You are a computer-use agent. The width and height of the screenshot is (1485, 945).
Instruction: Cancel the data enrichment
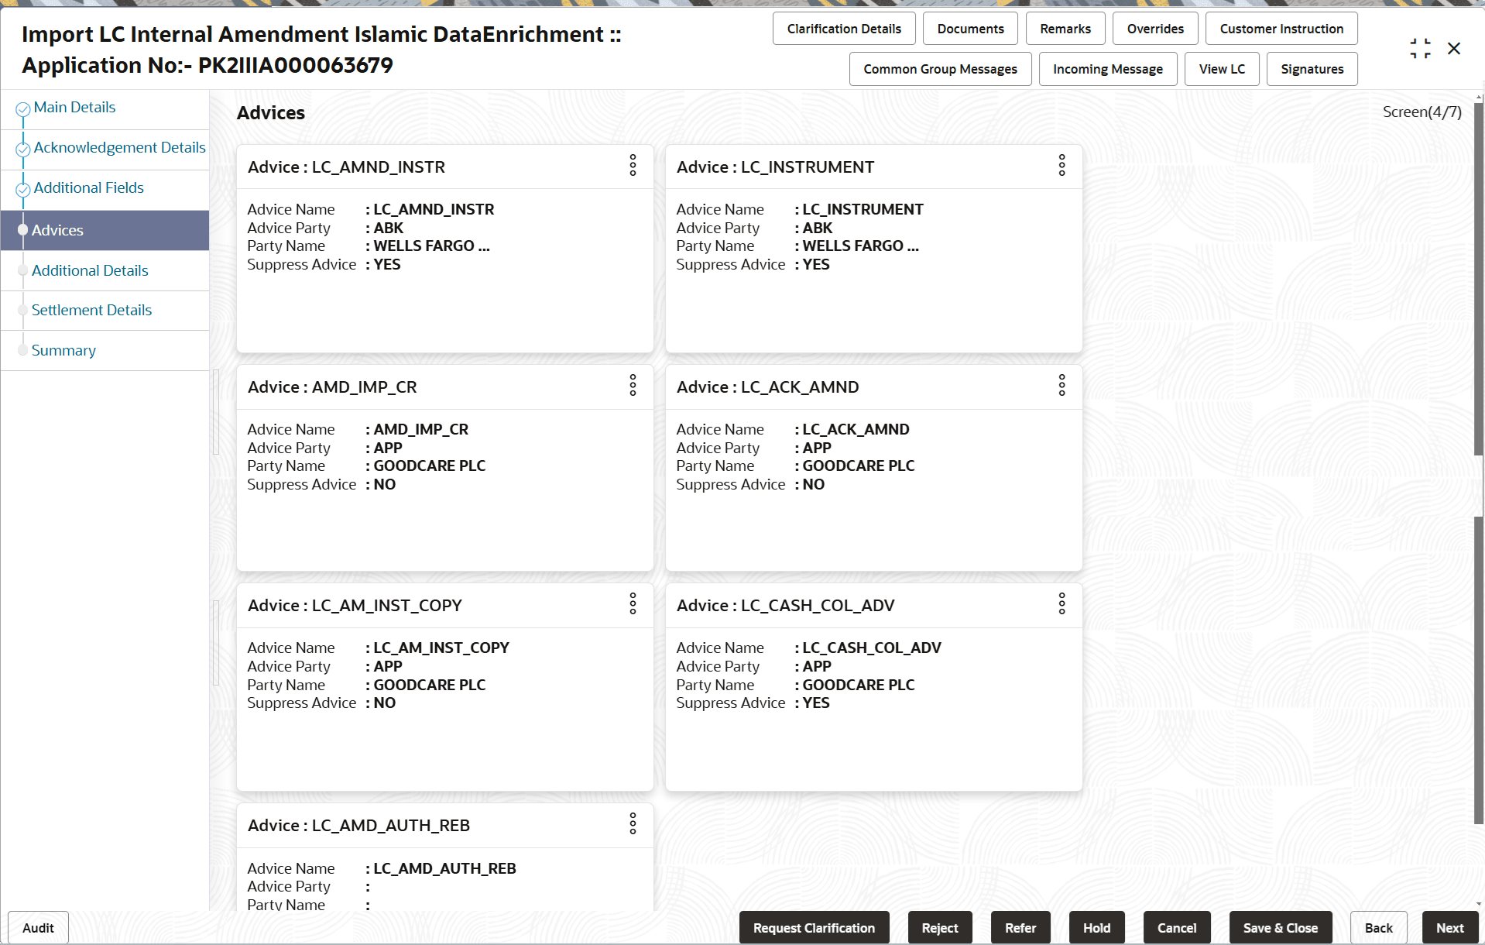click(1177, 927)
